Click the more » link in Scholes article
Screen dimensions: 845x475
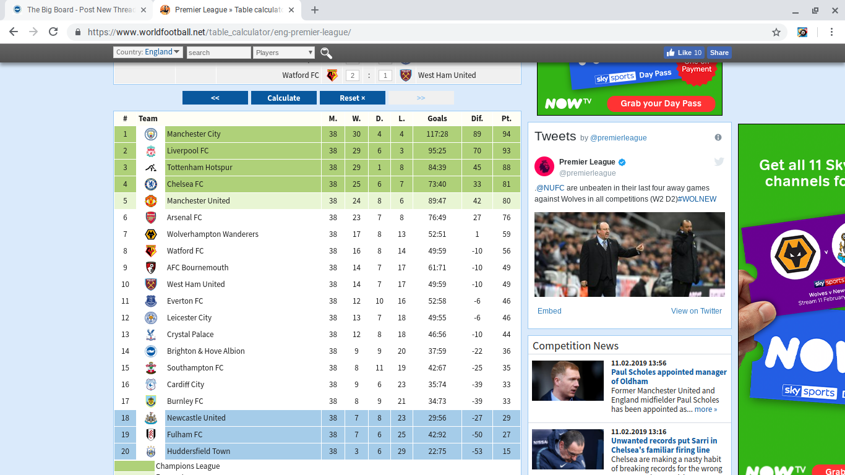(x=706, y=409)
